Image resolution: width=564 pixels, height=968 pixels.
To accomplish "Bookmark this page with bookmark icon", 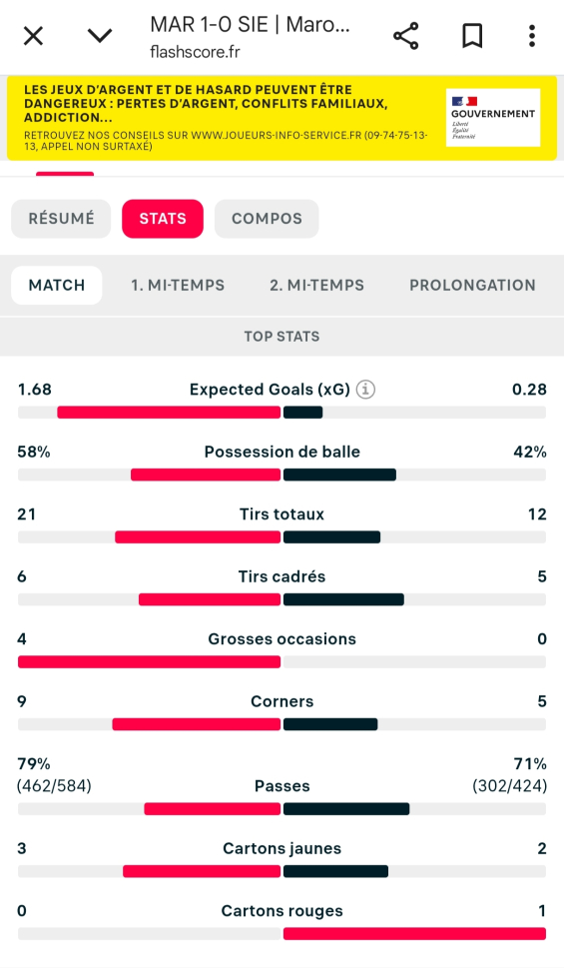I will click(472, 36).
